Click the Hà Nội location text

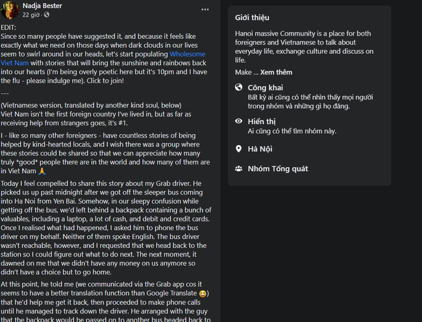point(260,149)
